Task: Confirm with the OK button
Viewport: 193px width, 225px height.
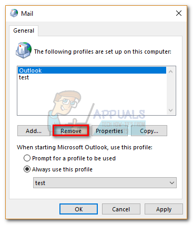Action: click(x=78, y=209)
